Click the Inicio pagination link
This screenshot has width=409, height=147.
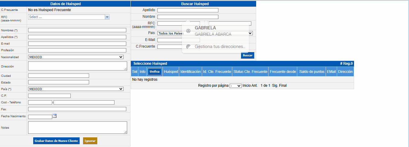pyautogui.click(x=246, y=86)
